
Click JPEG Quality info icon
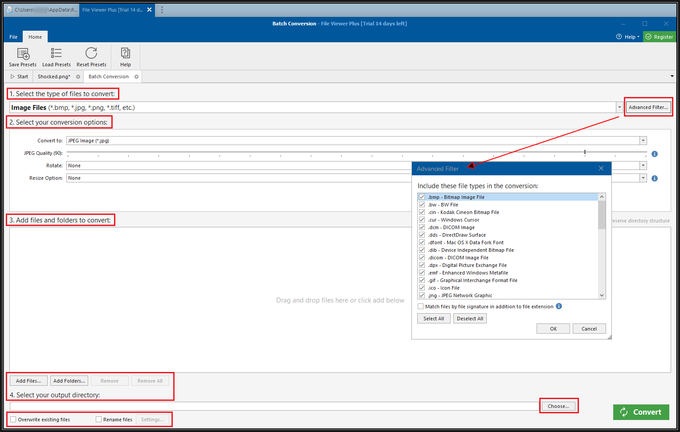(655, 154)
